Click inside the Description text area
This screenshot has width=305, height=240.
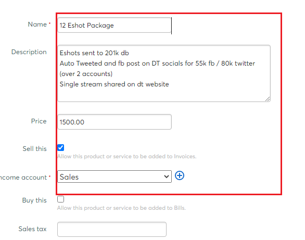coord(164,73)
